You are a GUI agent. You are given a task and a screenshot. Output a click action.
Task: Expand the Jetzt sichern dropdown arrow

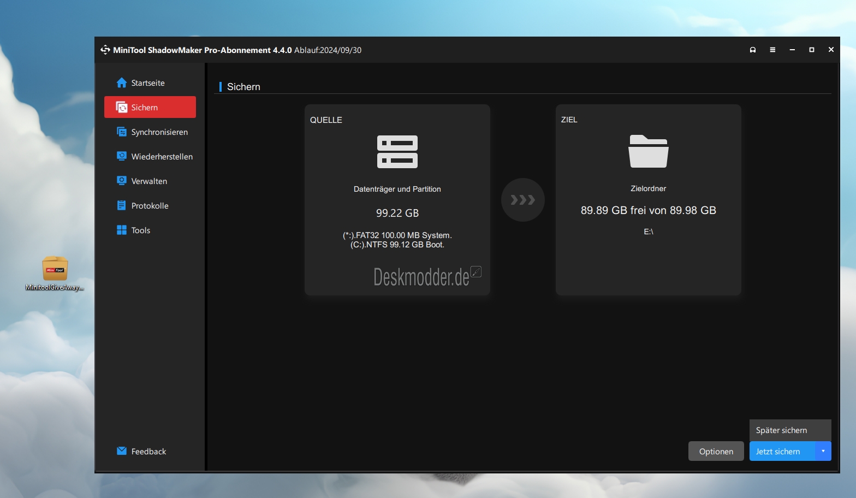823,452
